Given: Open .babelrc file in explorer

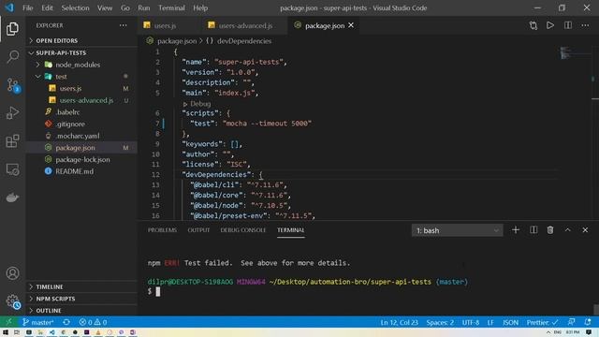Looking at the screenshot, I should pyautogui.click(x=67, y=112).
